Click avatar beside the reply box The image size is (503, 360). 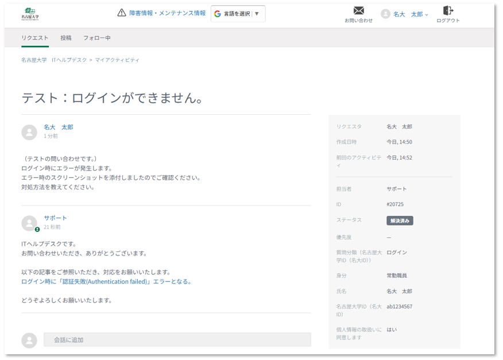[x=29, y=340]
